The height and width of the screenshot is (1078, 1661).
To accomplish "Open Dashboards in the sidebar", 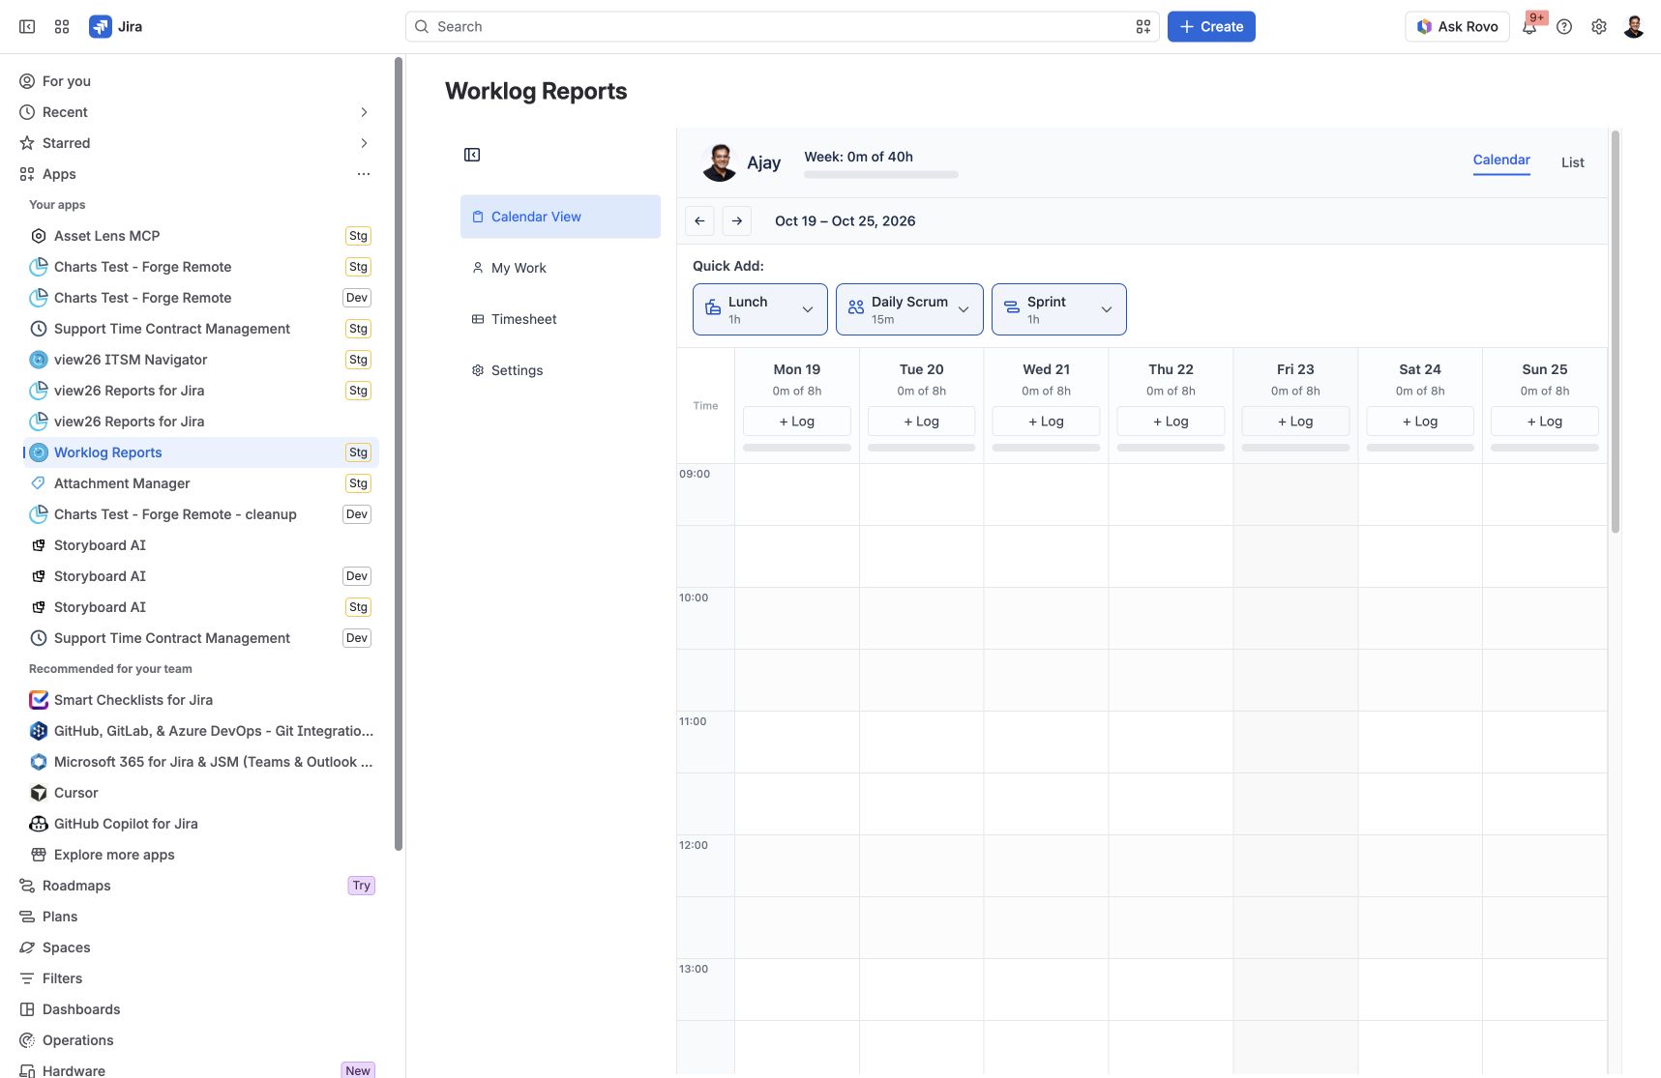I will click(81, 1009).
